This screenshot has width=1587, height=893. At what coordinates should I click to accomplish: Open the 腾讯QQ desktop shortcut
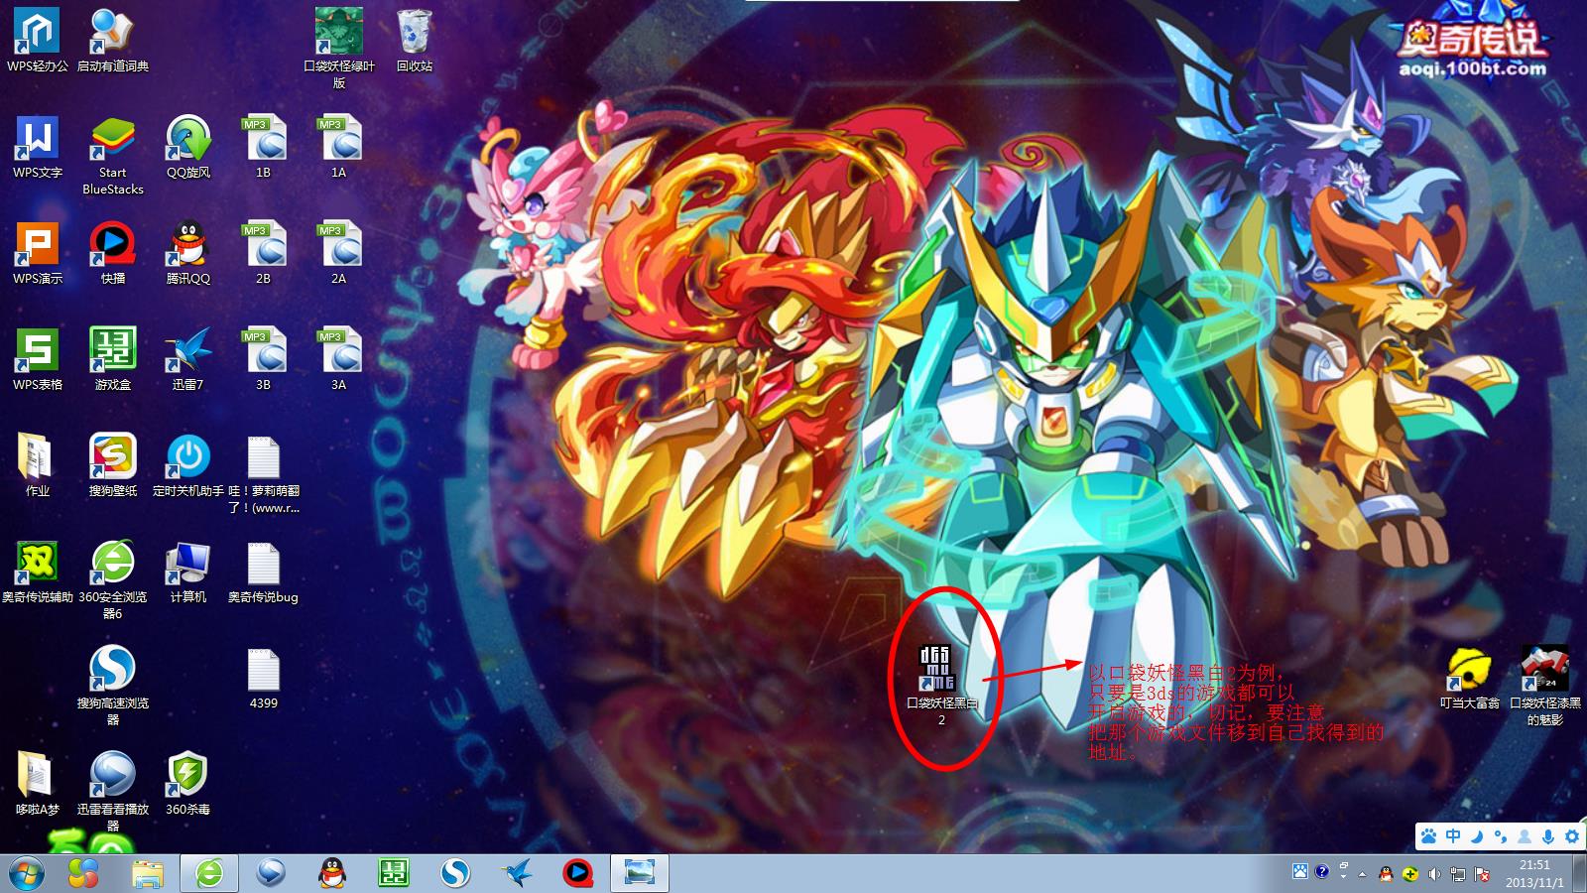(x=188, y=253)
